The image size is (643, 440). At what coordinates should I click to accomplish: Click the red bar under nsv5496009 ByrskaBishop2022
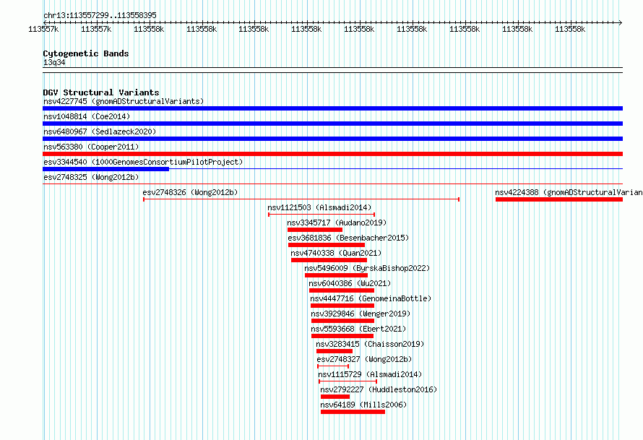tap(336, 275)
